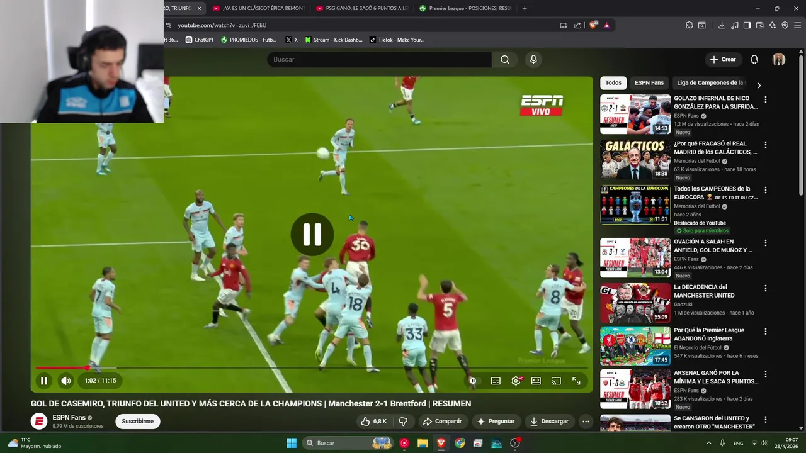Select the Todos filter chip
Image resolution: width=806 pixels, height=453 pixels.
coord(613,83)
